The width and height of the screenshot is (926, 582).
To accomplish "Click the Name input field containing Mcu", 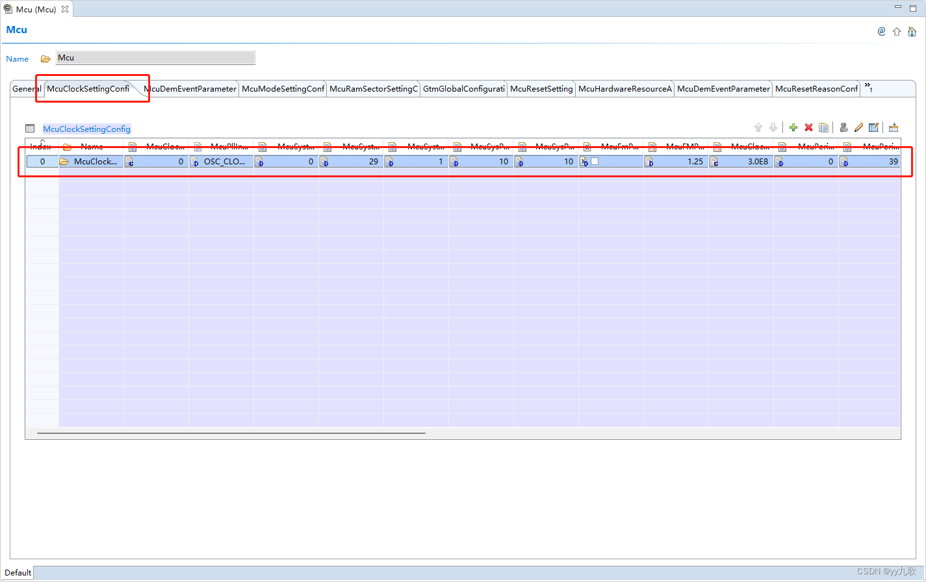I will (x=155, y=58).
